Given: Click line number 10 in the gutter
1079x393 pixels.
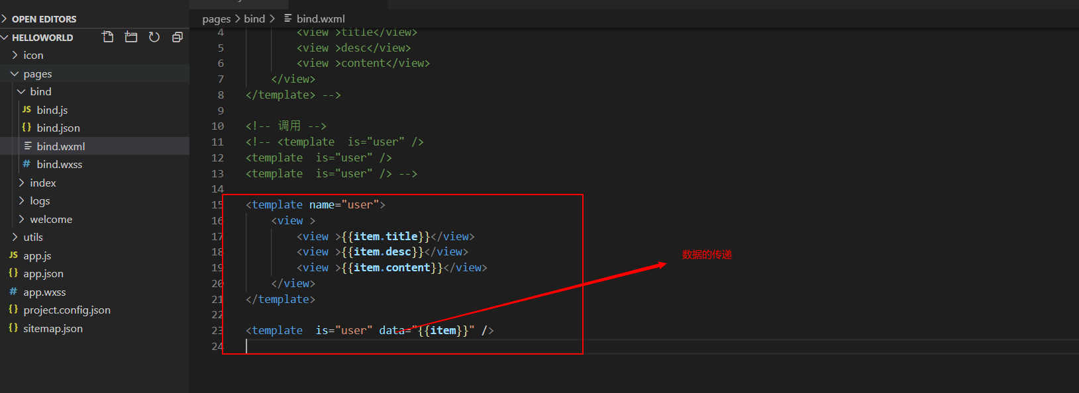Looking at the screenshot, I should (x=218, y=126).
